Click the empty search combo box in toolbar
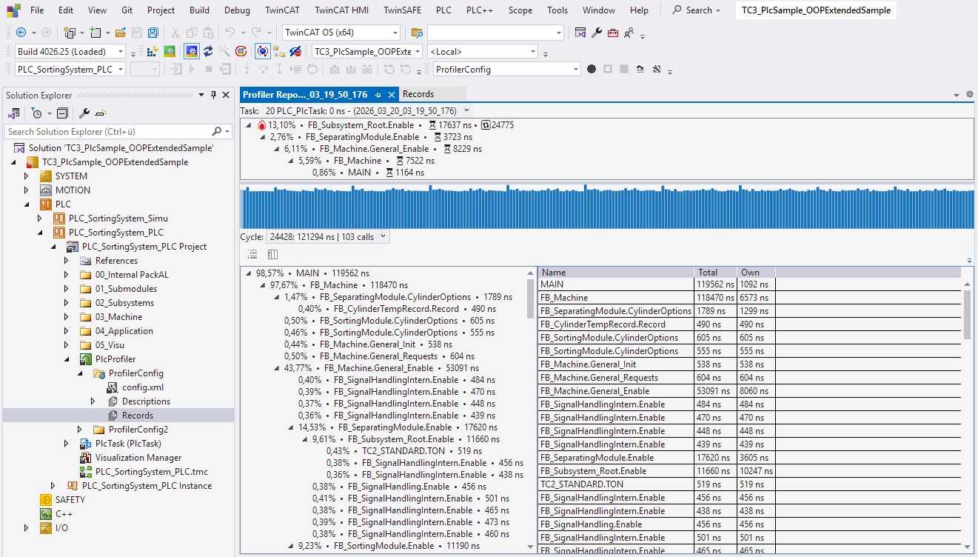 [x=495, y=33]
